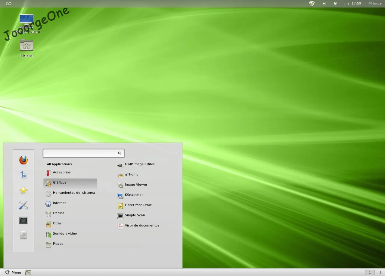Viewport: 385px width, 276px height.
Task: Open the wrench and screwdriver settings favorite
Action: 23,205
